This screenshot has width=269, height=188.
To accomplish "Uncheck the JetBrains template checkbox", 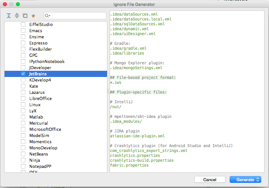I will (23, 74).
